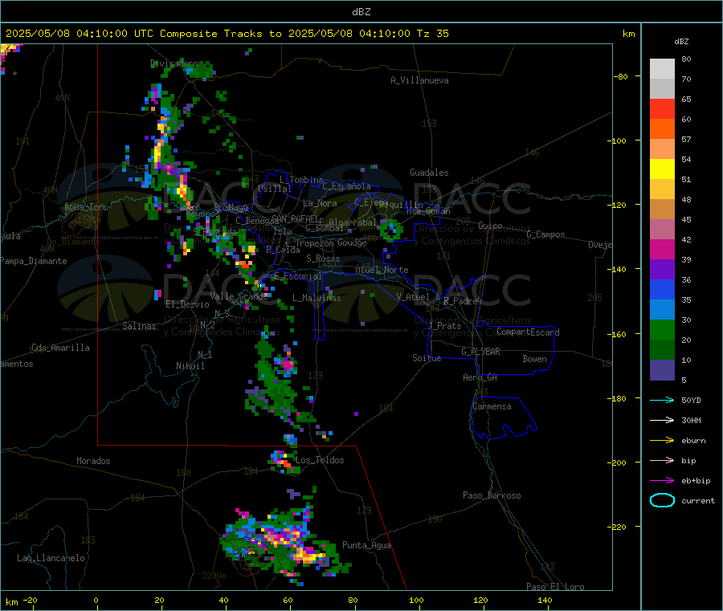Click the yellow 51 dBZ legend swatch
The image size is (723, 611).
click(662, 169)
